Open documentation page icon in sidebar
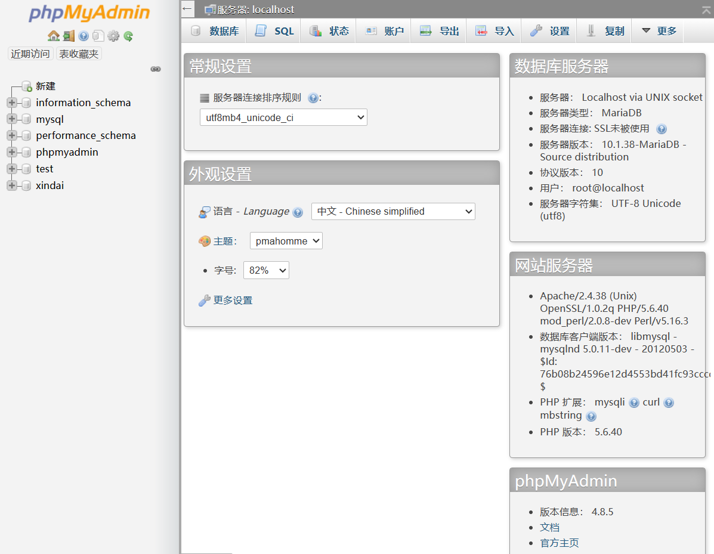This screenshot has height=554, width=714. pos(98,36)
